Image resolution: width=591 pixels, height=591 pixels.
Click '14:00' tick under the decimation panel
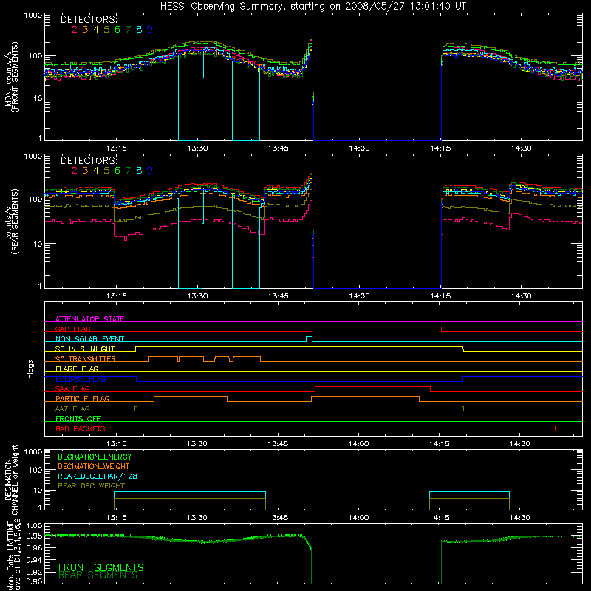tap(359, 518)
